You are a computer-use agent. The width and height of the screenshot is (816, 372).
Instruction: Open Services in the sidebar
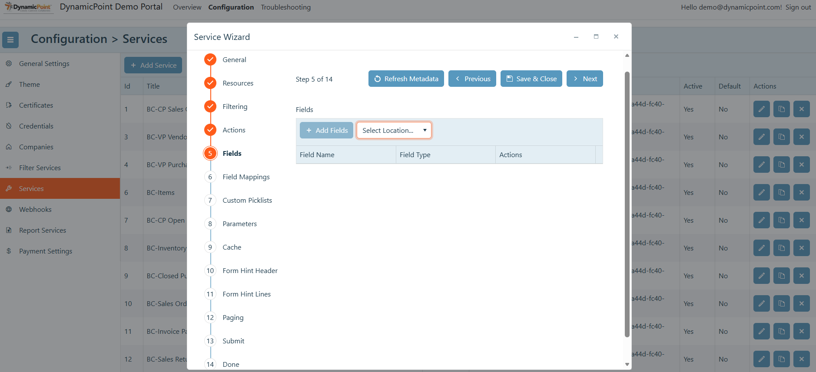60,188
